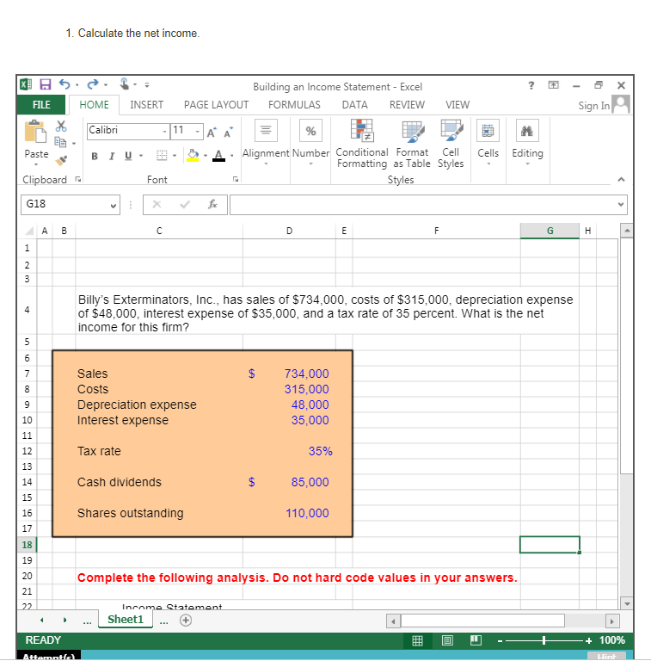Click the Insert Function fx icon
The width and height of the screenshot is (651, 661).
[x=212, y=205]
